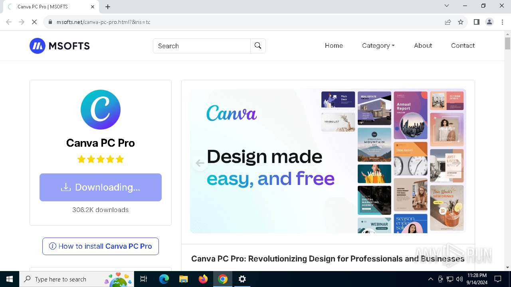This screenshot has height=287, width=511.
Task: Open Chrome profile menu
Action: [489, 22]
